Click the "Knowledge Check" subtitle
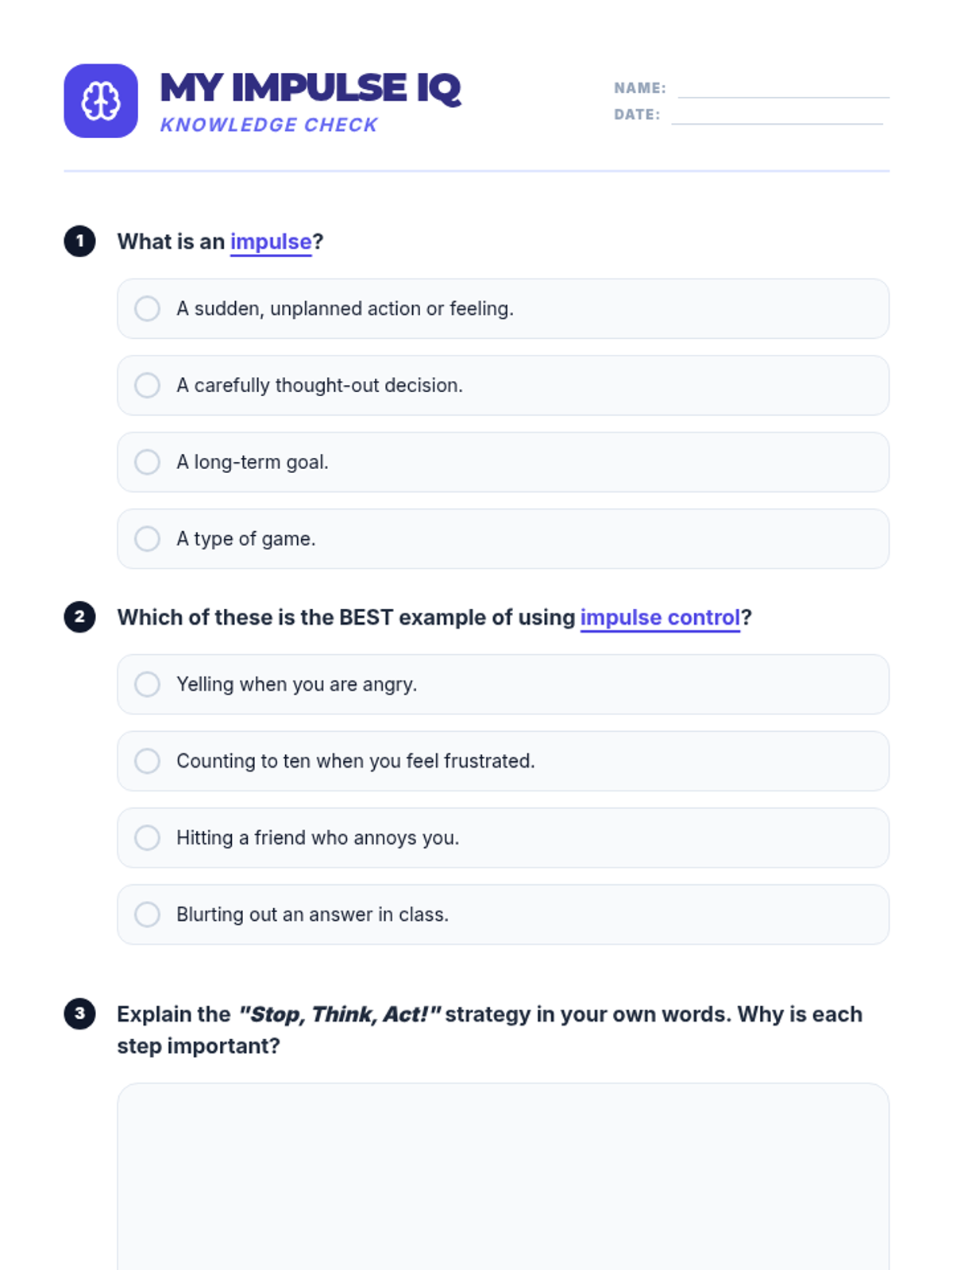Viewport: 953px width, 1270px height. coord(269,125)
